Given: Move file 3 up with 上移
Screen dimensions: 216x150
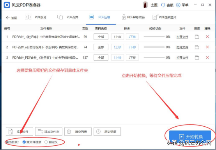Looking at the screenshot, I should pos(117,58).
